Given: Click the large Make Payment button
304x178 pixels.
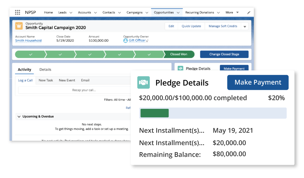Looking at the screenshot, I should pos(258,82).
